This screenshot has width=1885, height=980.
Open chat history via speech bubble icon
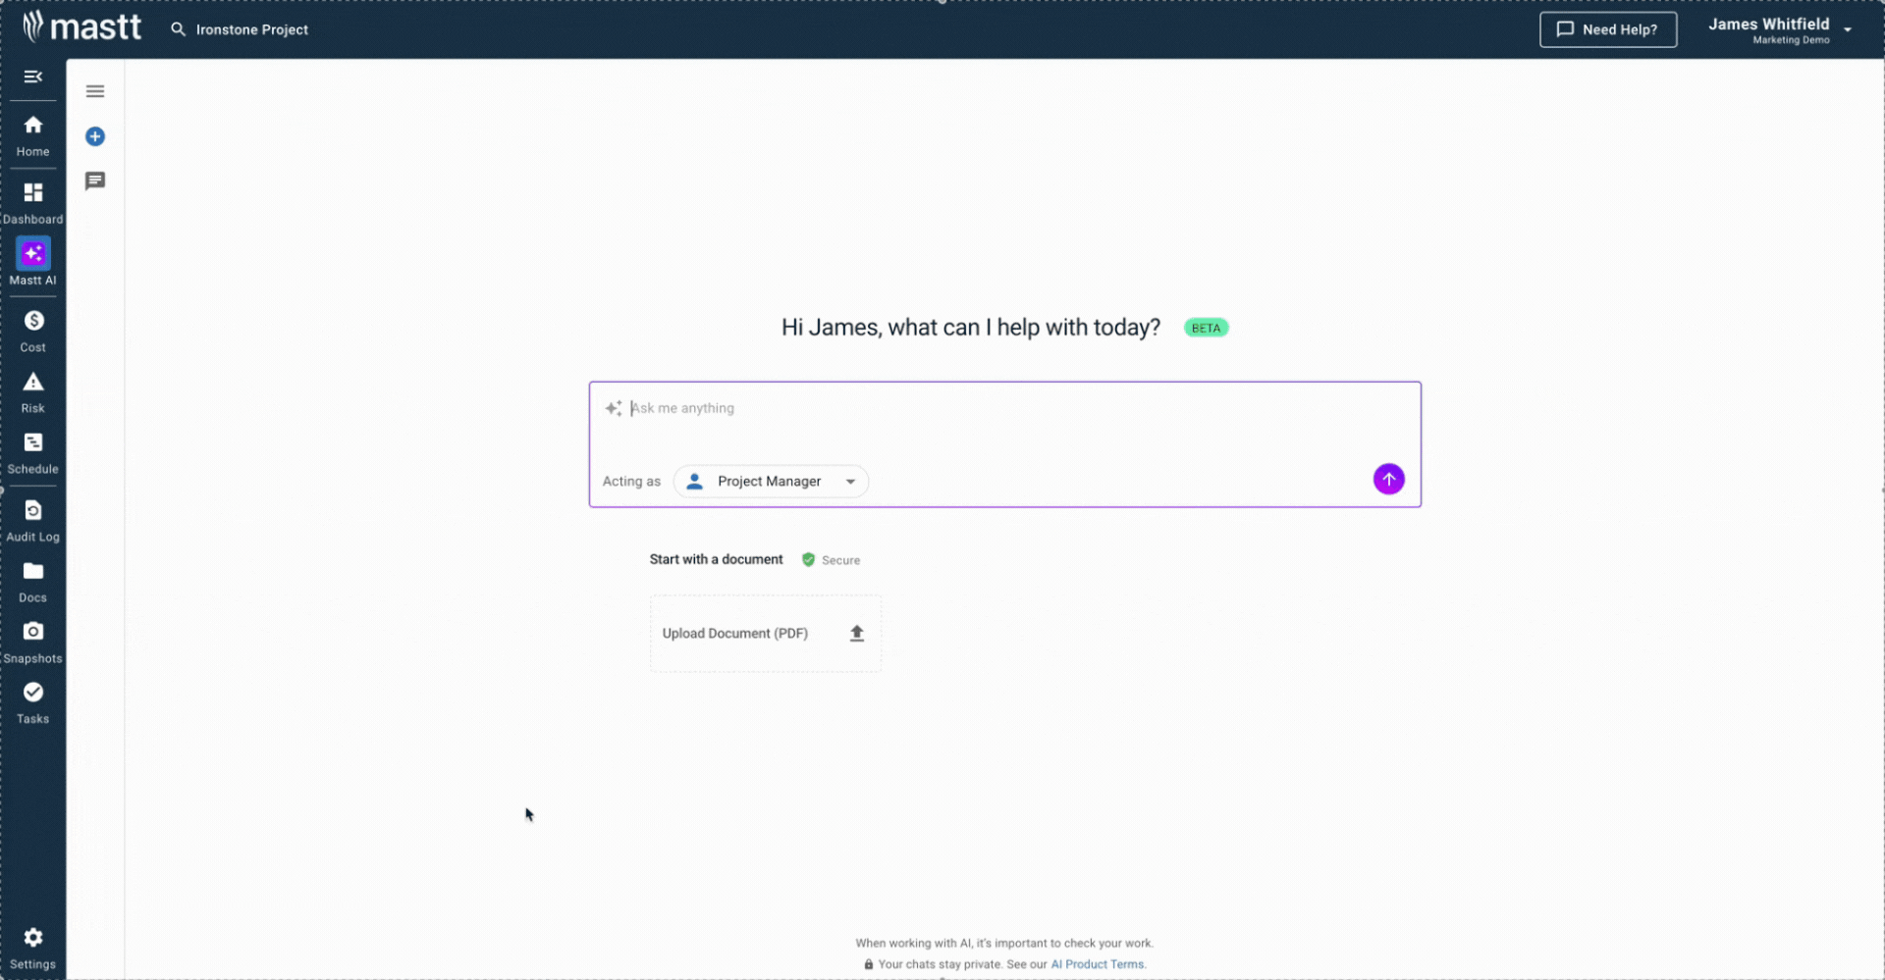coord(95,181)
